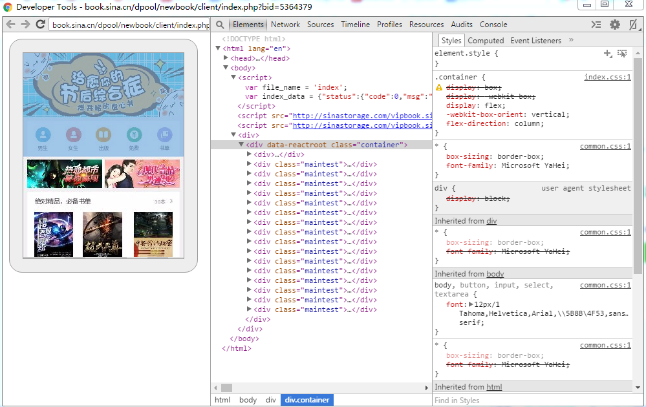Tap the 热血都市 promo banner

pyautogui.click(x=65, y=174)
